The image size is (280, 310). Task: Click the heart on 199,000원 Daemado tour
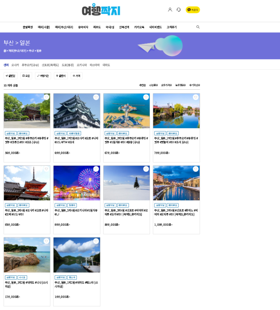(x=96, y=241)
